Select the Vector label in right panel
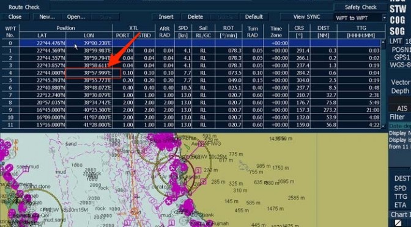 400,82
